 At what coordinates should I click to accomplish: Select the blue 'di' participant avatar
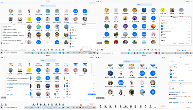pos(153,73)
